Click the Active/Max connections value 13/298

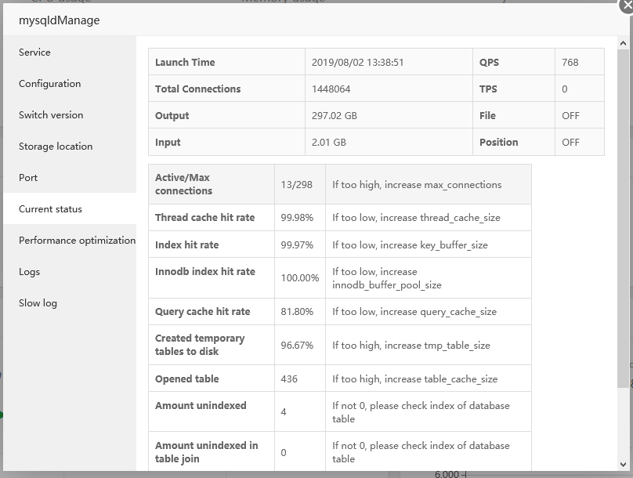(x=296, y=185)
